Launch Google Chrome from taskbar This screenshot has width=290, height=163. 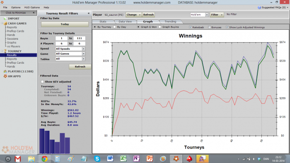point(44,159)
